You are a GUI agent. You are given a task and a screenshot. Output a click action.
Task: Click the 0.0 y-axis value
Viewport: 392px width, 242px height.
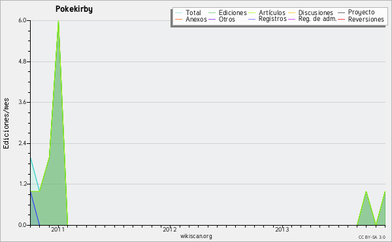pos(22,225)
